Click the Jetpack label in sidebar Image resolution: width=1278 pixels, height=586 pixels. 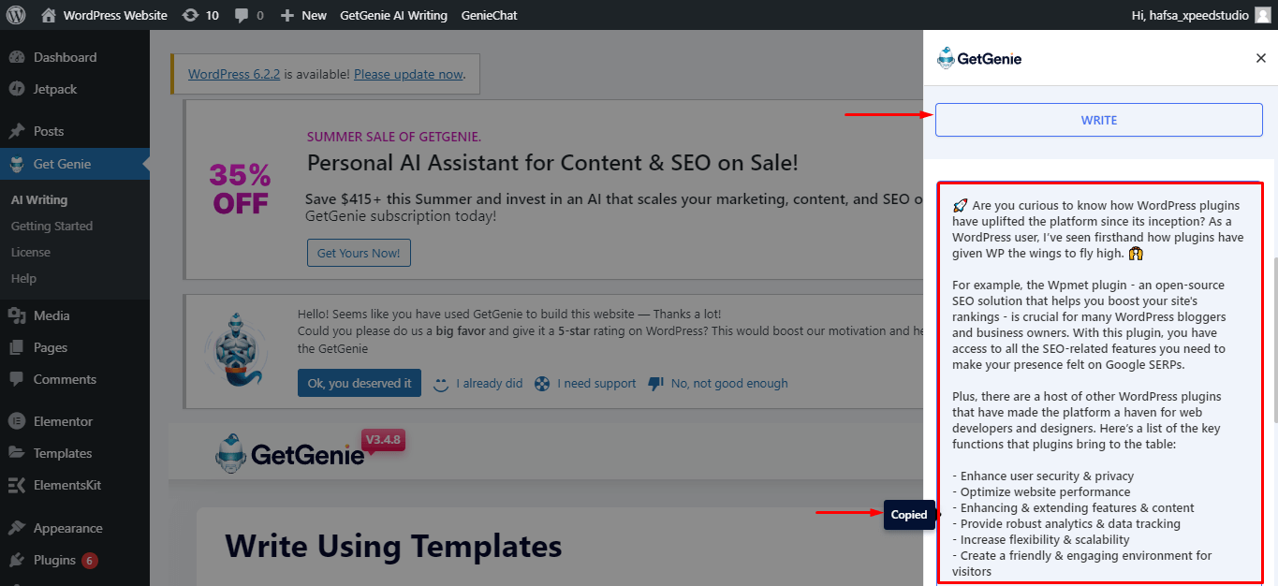click(55, 89)
